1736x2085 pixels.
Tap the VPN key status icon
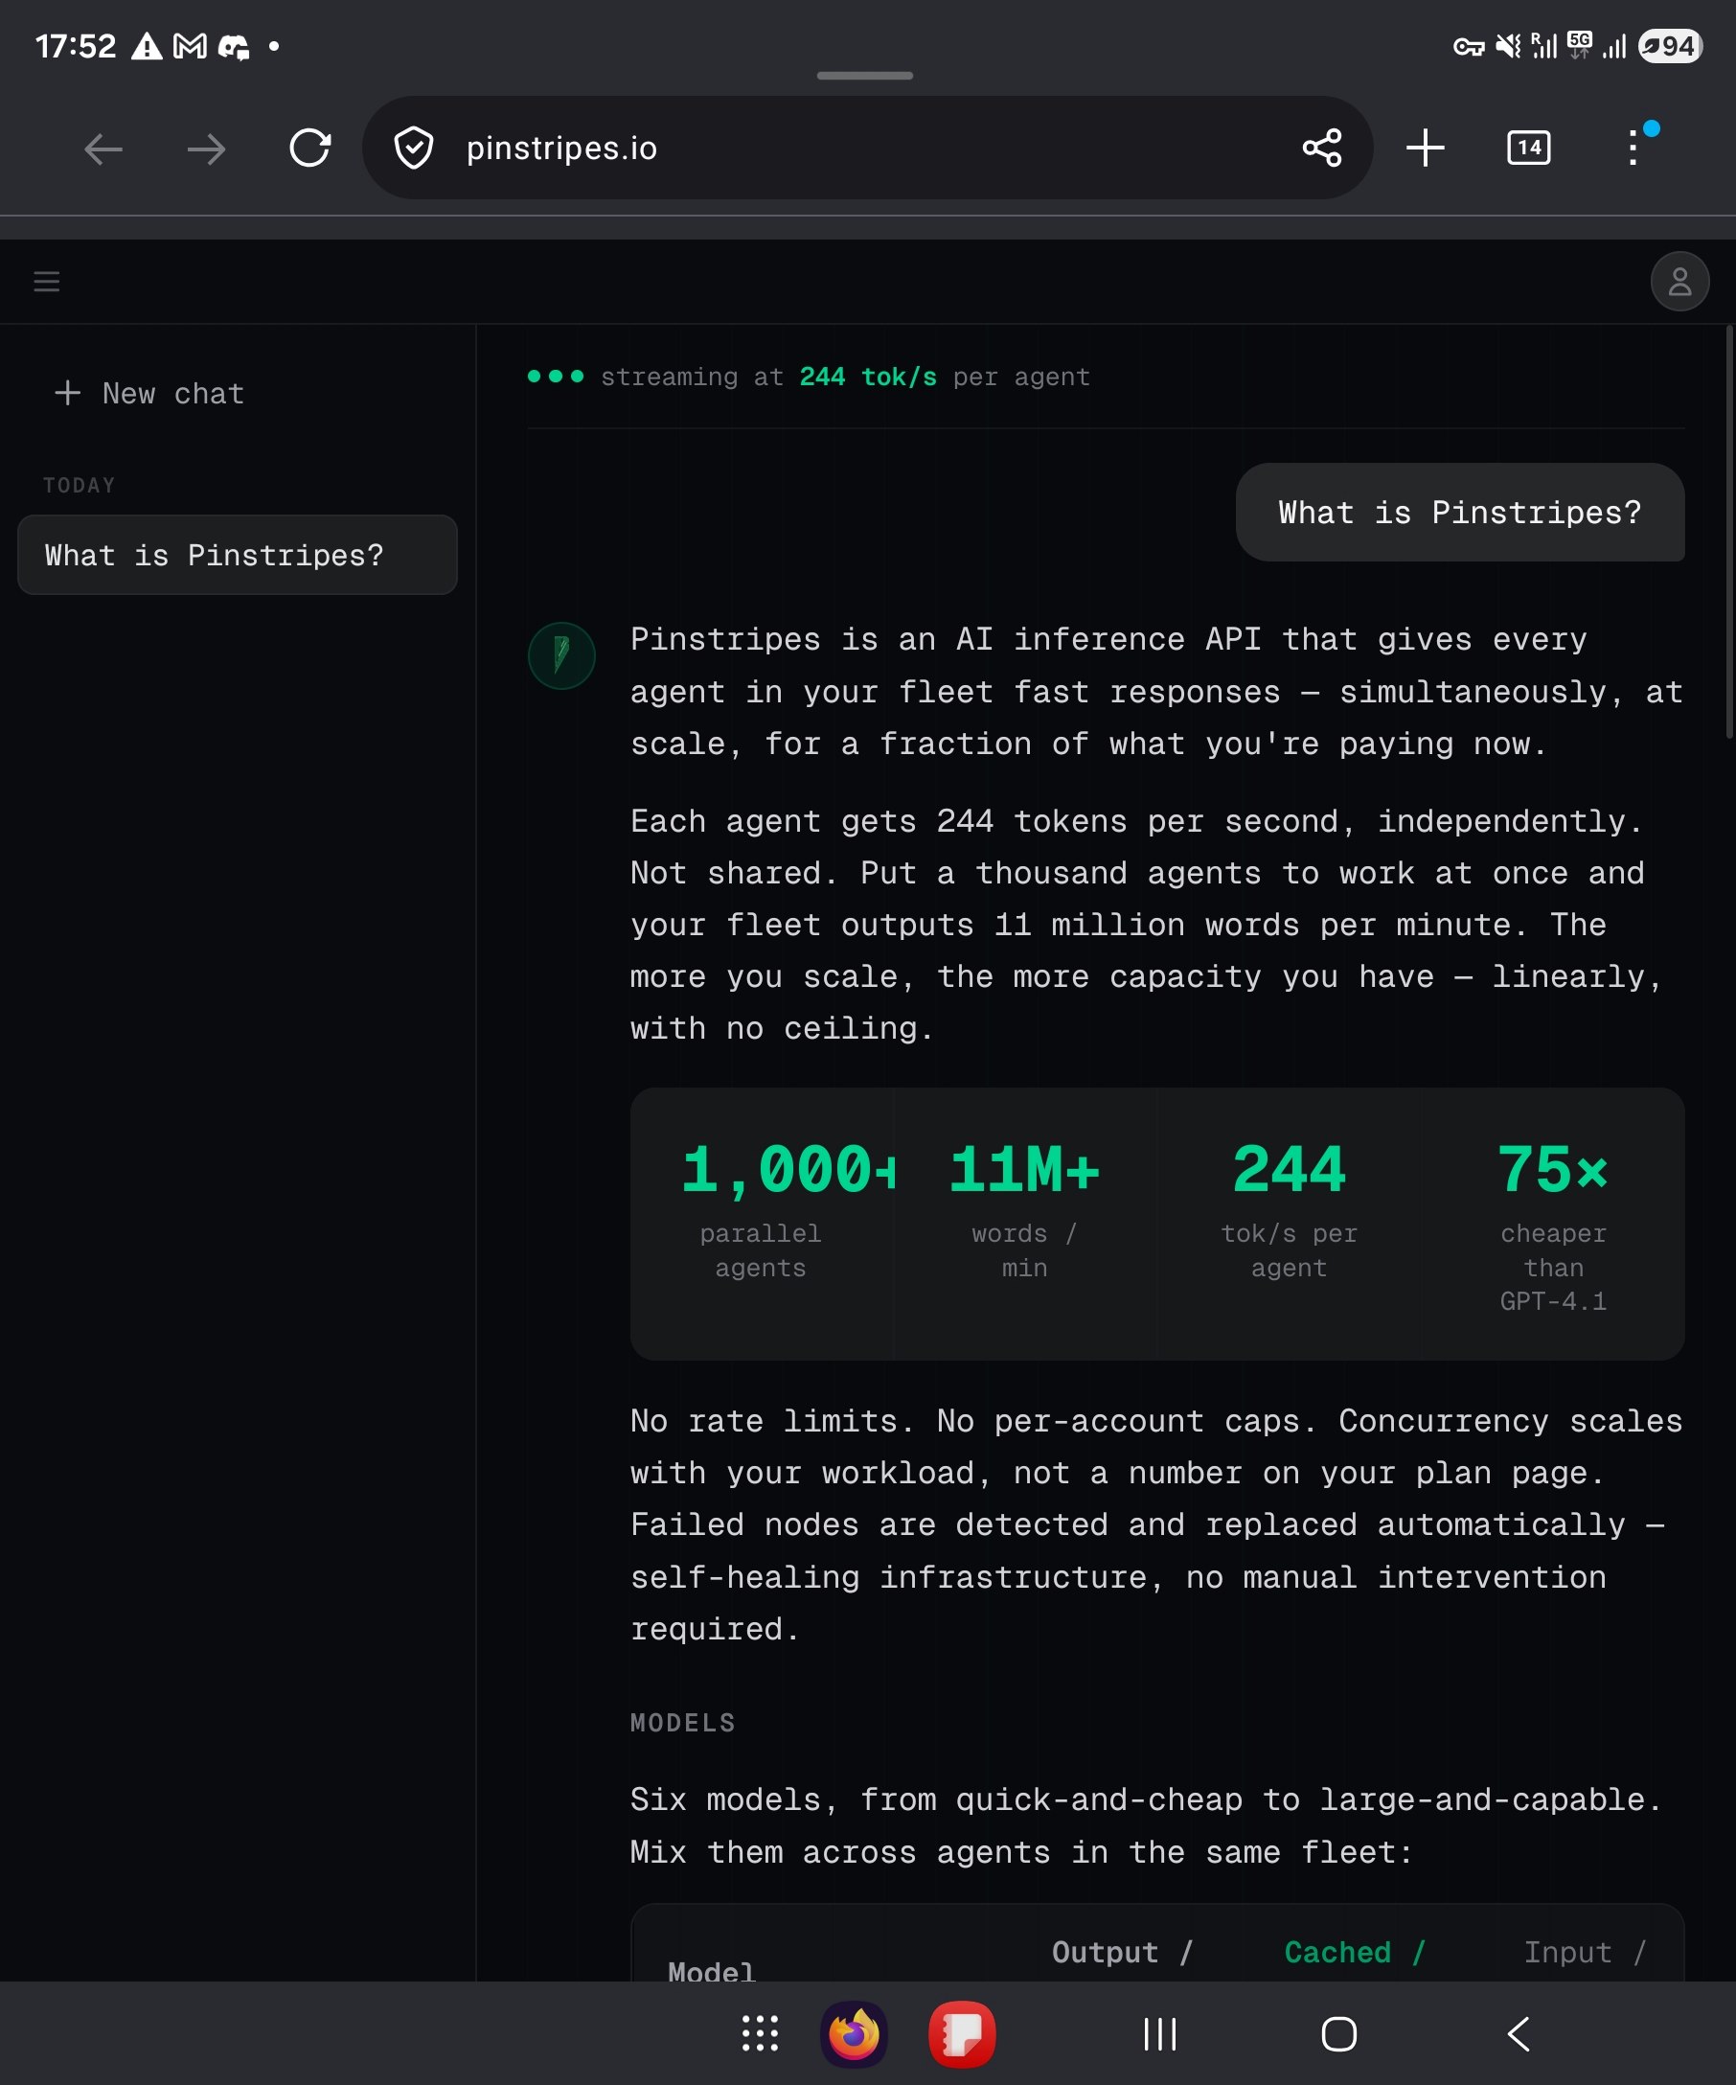pyautogui.click(x=1468, y=46)
